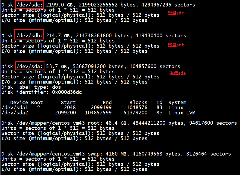Click the red-boxed /dev/sdc: disk label
The height and width of the screenshot is (175, 240).
tap(29, 5)
